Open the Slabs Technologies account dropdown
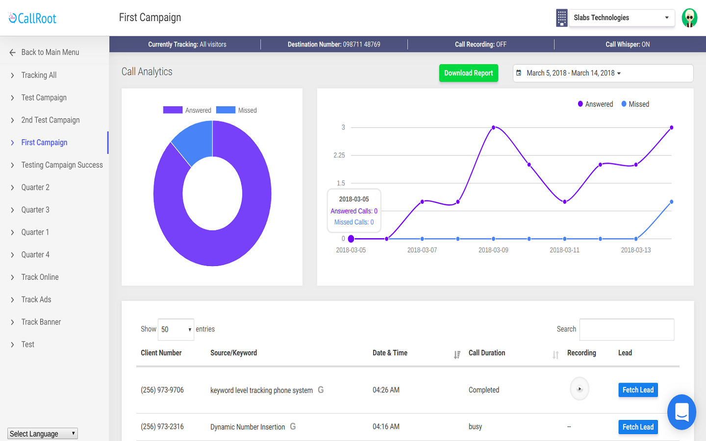Viewport: 706px width, 441px height. click(621, 18)
